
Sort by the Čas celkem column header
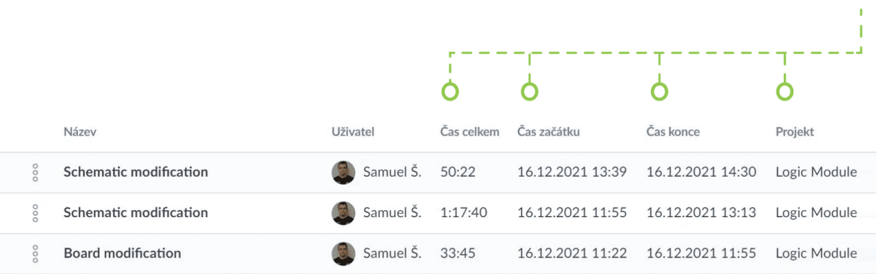[469, 132]
